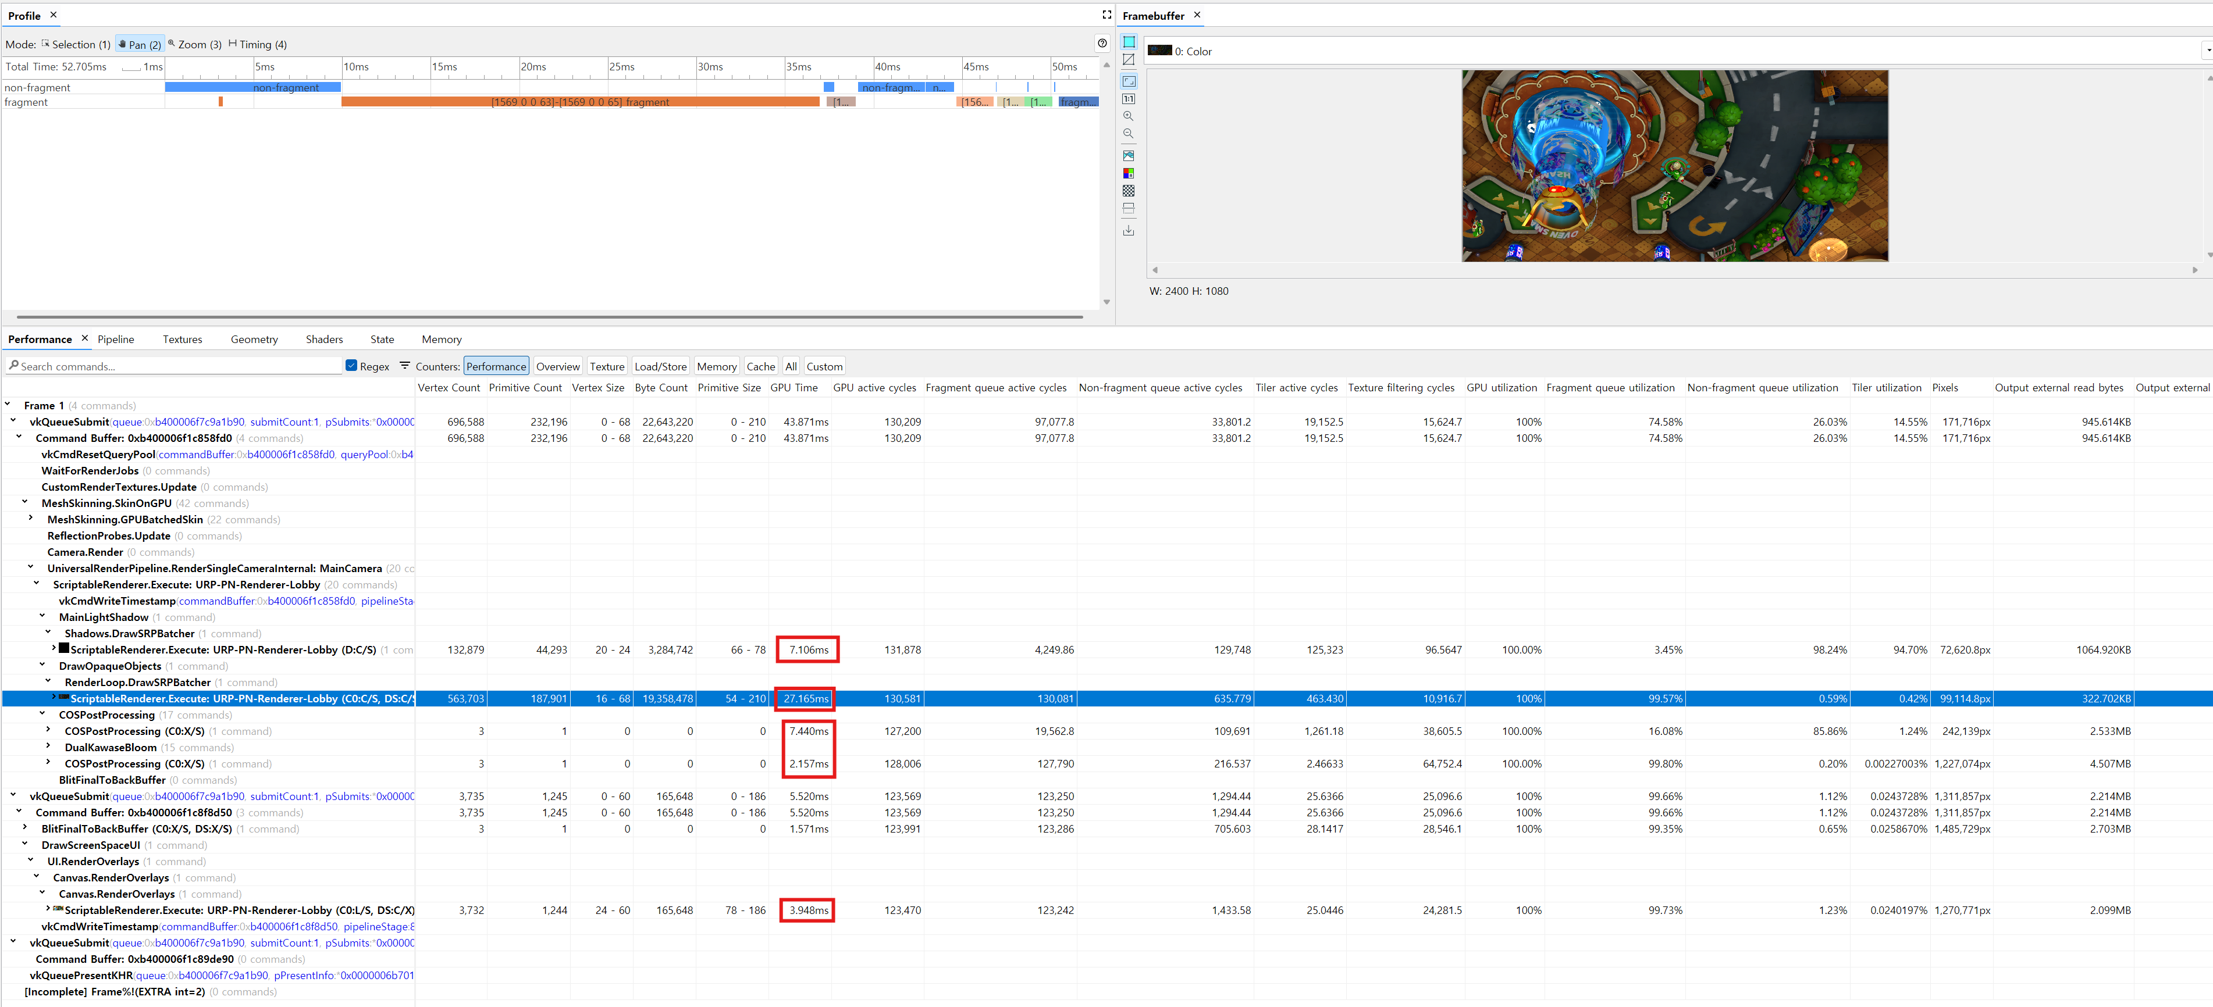Select Zoom (3) mode
Image resolution: width=2213 pixels, height=1007 pixels.
(195, 44)
